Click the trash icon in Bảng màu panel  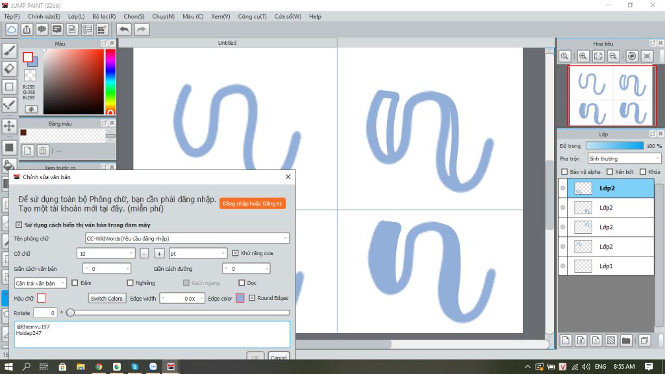click(42, 151)
